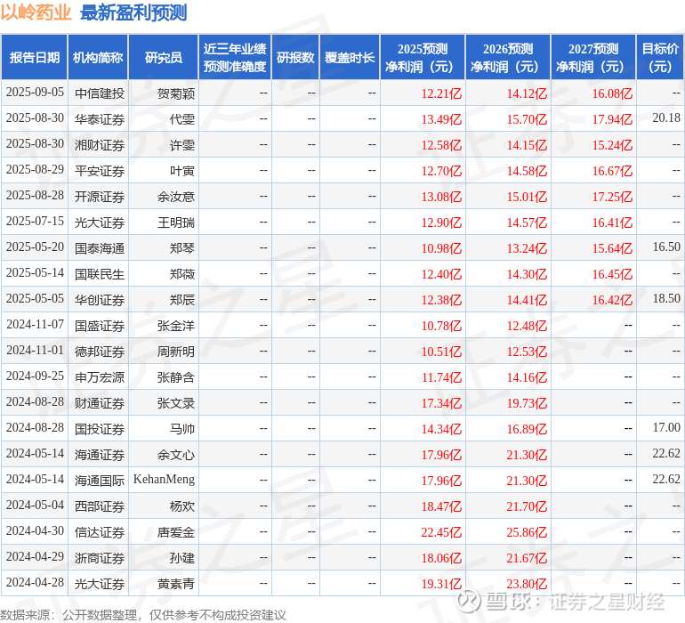This screenshot has width=685, height=623.
Task: Click the 申万宏源 institution cell
Action: coord(100,376)
